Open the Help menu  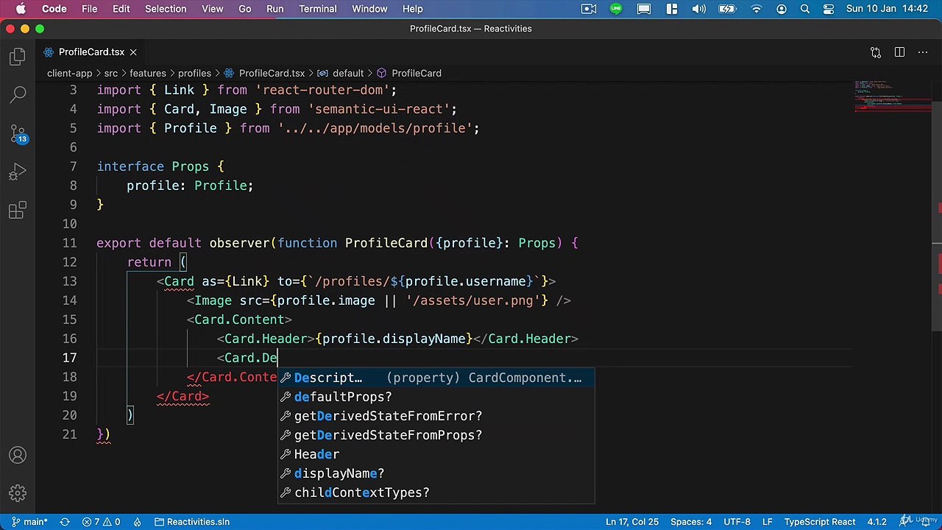(413, 9)
